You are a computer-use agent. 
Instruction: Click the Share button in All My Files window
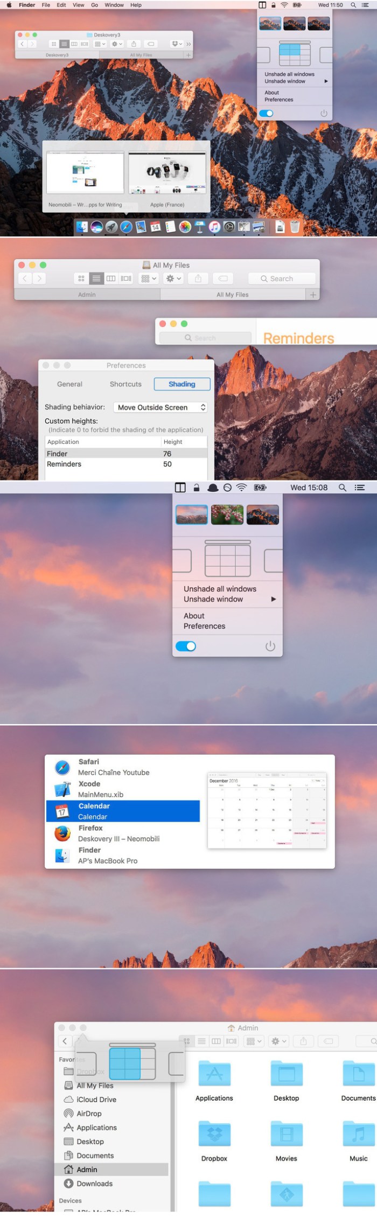pos(198,279)
